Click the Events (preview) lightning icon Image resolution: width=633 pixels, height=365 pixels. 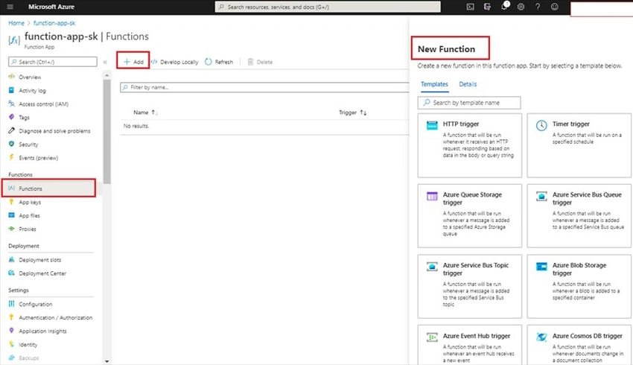pyautogui.click(x=11, y=157)
